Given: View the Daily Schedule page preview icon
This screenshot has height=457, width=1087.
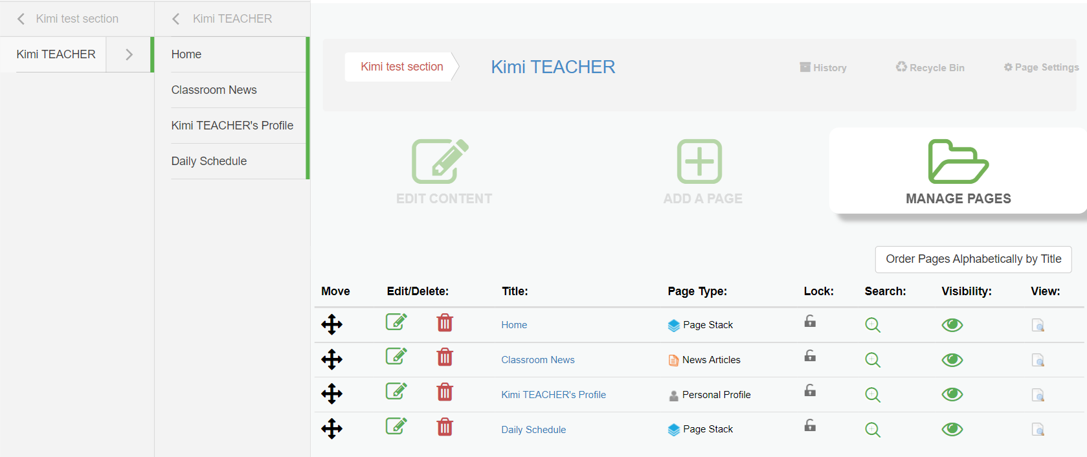Looking at the screenshot, I should [1038, 429].
